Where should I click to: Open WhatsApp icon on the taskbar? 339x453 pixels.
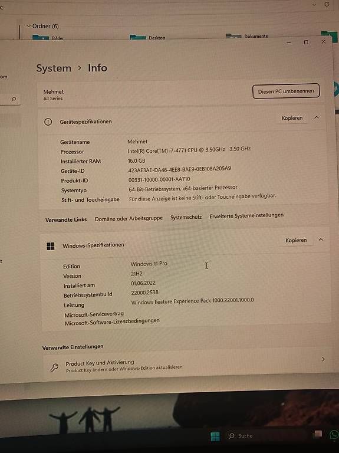334,435
